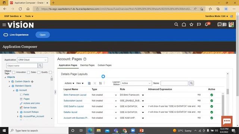
Task: Open the View menu
Action: click(80, 83)
